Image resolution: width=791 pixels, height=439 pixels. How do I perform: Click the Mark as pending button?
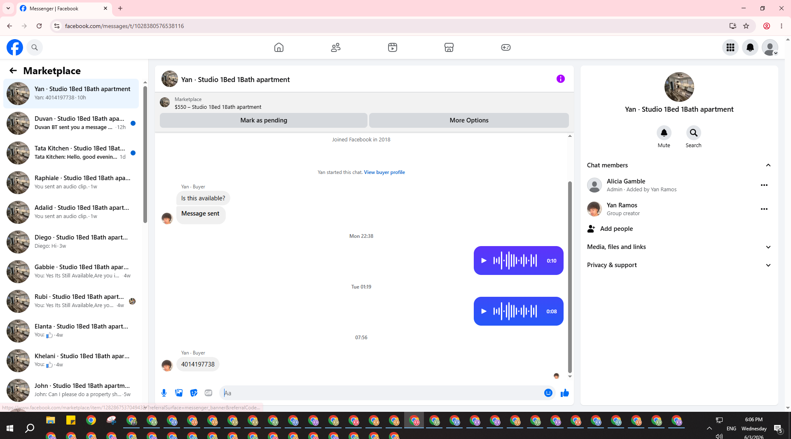(264, 120)
